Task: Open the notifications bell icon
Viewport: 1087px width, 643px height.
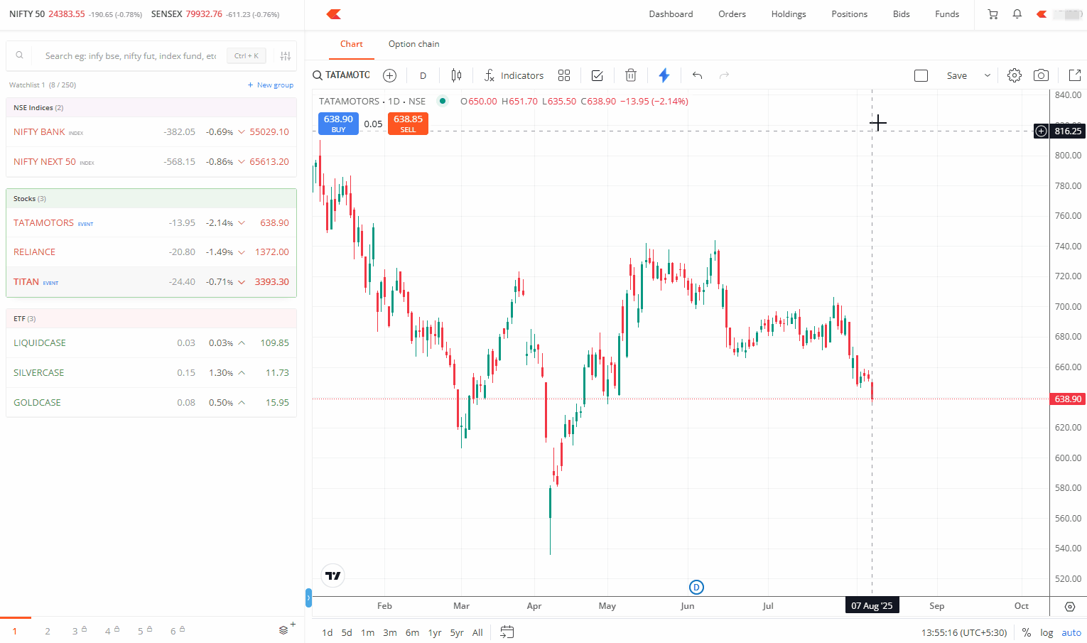Action: tap(1017, 14)
